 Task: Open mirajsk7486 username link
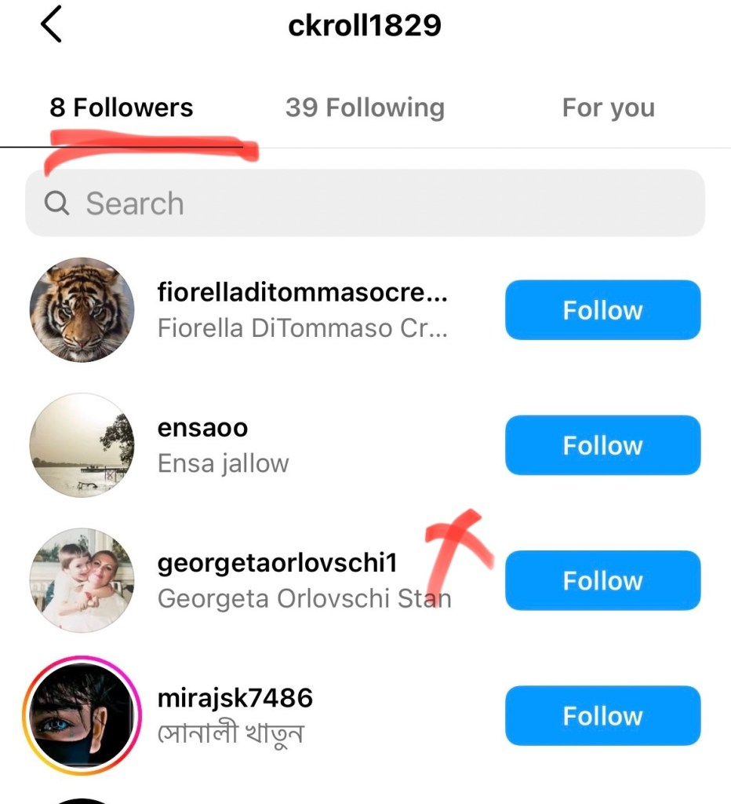point(235,698)
